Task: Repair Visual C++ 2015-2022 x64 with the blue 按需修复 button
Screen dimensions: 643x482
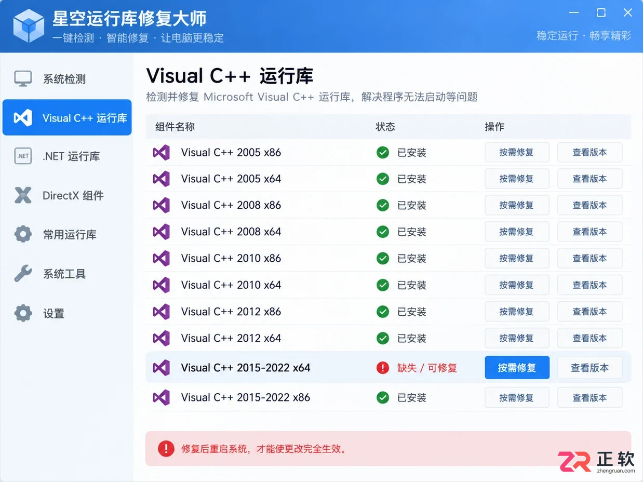Action: point(517,368)
